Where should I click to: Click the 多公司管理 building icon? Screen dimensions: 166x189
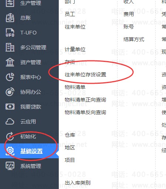(10, 47)
